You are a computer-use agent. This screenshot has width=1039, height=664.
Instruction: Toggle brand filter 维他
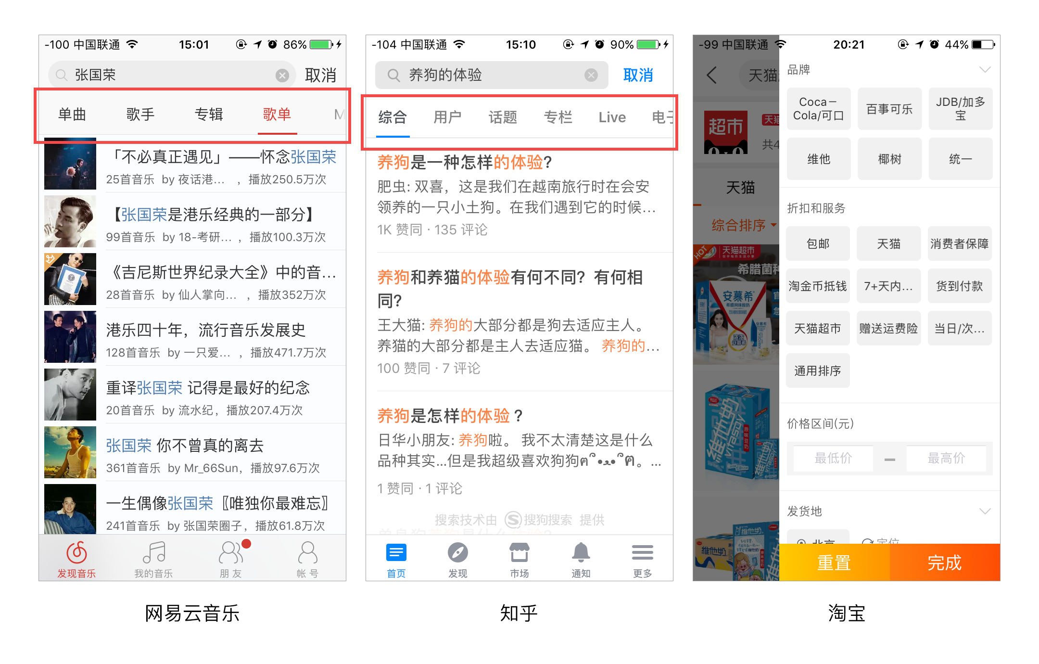pyautogui.click(x=819, y=159)
